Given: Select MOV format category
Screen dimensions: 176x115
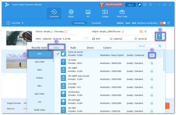Looking at the screenshot, I should click(39, 70).
